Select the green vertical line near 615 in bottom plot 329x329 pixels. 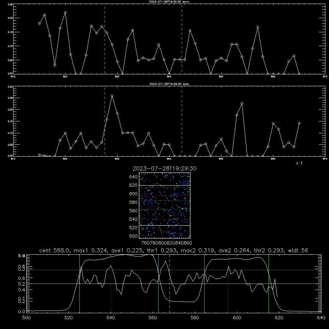[x=268, y=284]
